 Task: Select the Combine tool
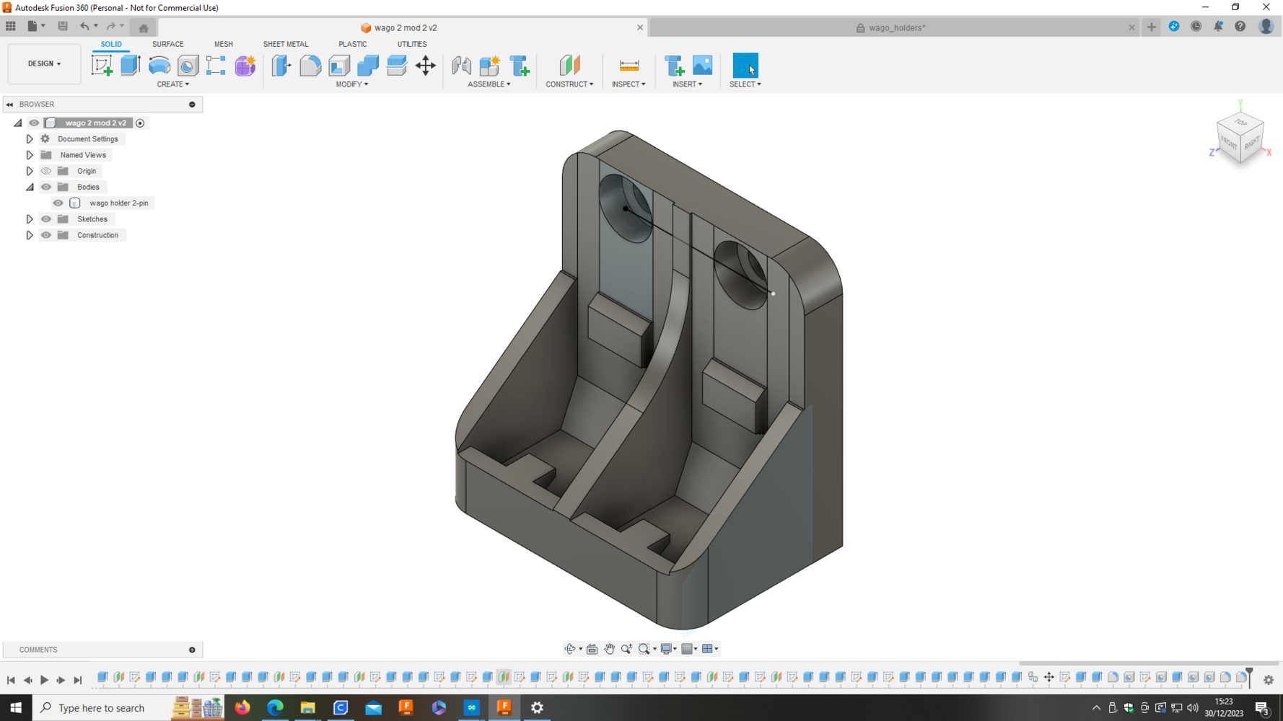click(x=368, y=66)
